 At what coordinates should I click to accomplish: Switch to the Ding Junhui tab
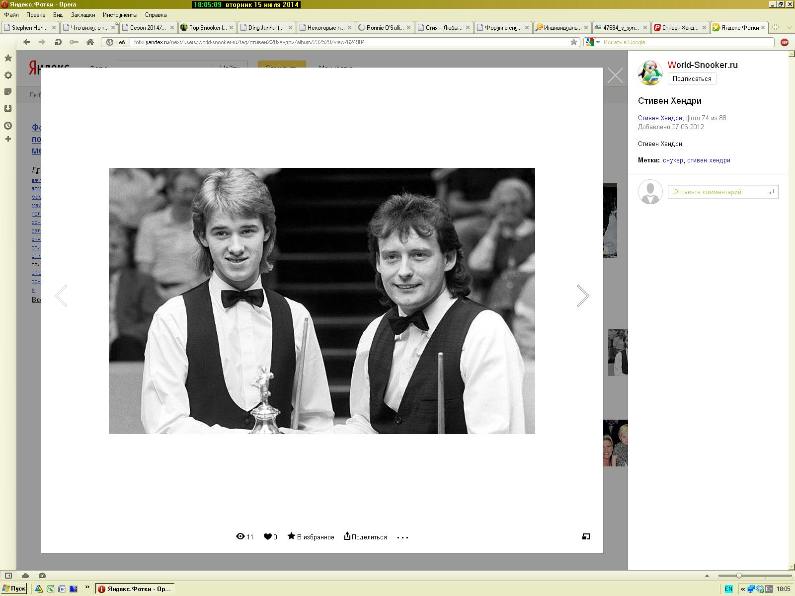[266, 28]
